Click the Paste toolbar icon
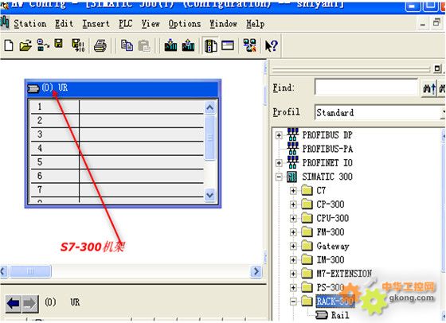The width and height of the screenshot is (446, 323). (144, 45)
